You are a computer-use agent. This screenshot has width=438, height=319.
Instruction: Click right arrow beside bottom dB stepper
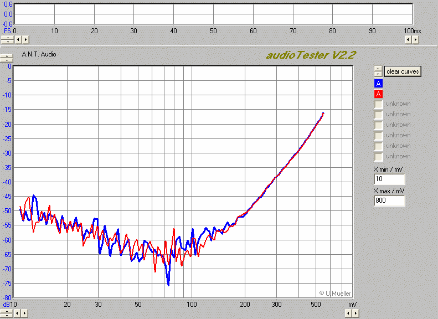[25, 313]
